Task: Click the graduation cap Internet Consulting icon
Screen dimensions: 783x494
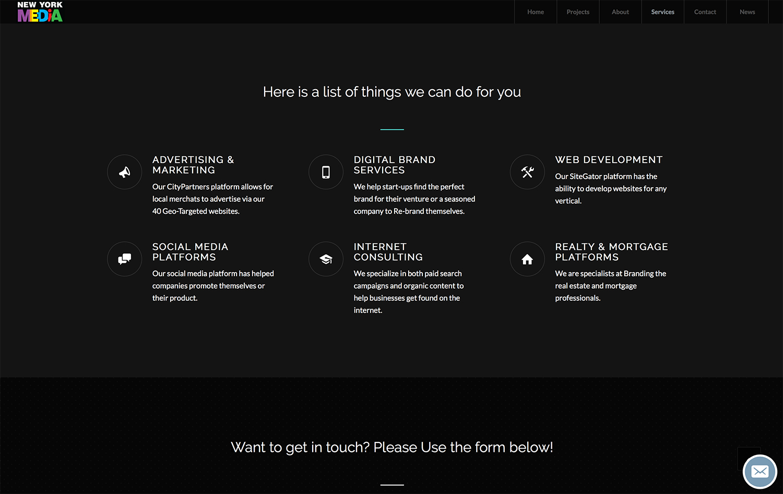Action: 326,259
